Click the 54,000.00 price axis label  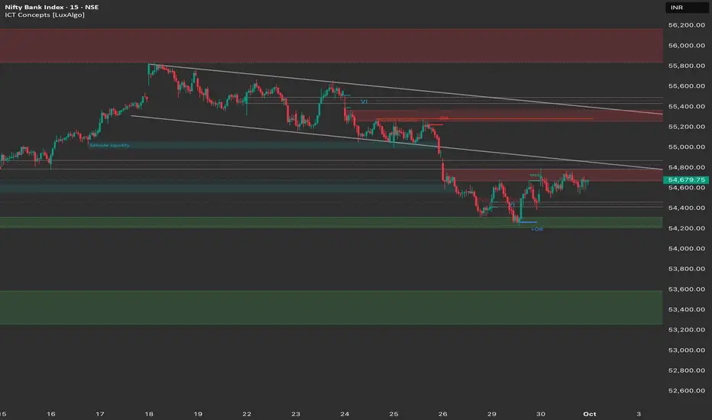coord(685,248)
